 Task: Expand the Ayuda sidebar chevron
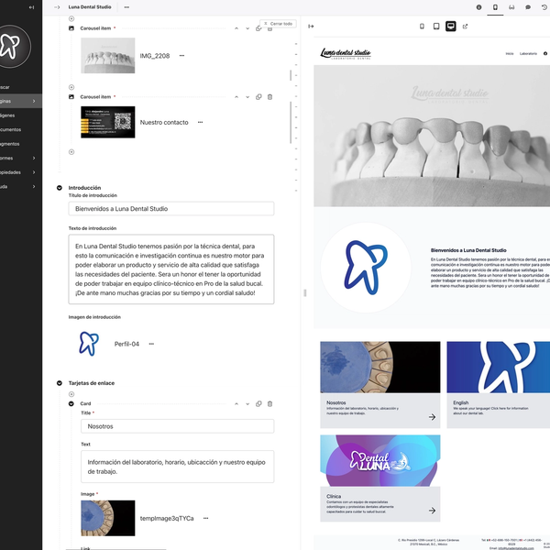34,187
